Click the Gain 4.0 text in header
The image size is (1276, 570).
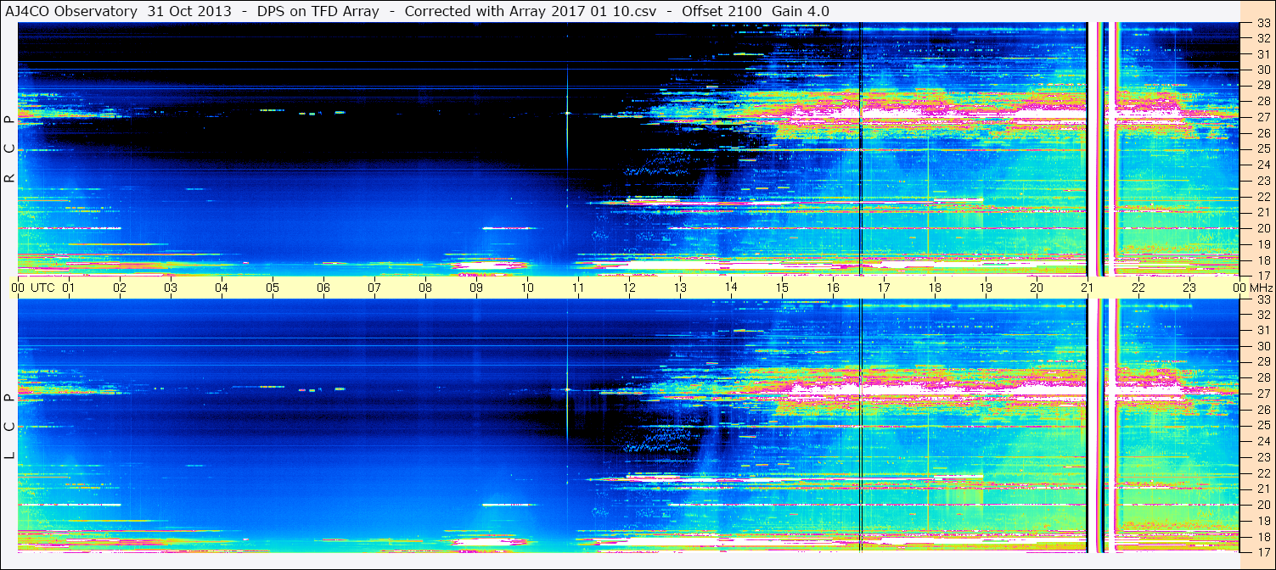801,11
